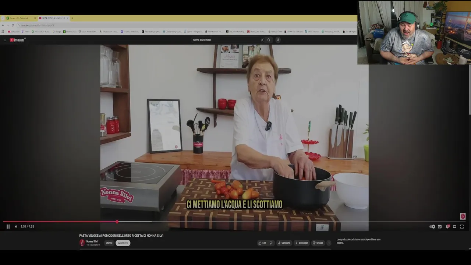Go to YouTube Premium home logo
Viewport: 471px width, 265px height.
(17, 40)
